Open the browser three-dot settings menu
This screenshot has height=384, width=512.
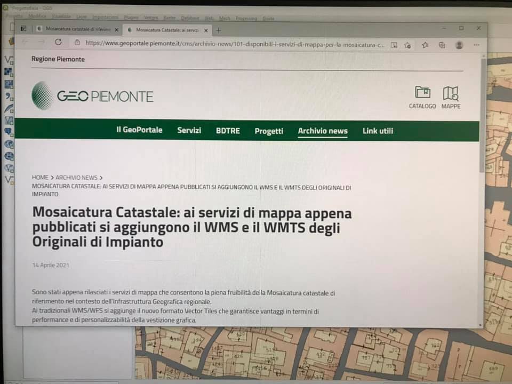tap(476, 45)
